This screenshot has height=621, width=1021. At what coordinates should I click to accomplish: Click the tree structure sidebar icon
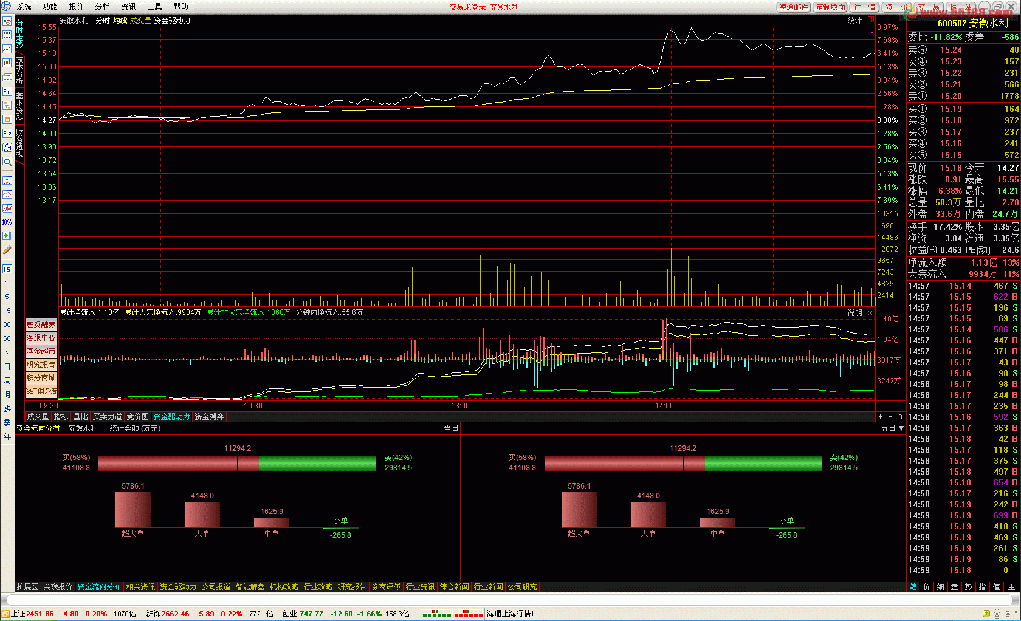pos(7,106)
